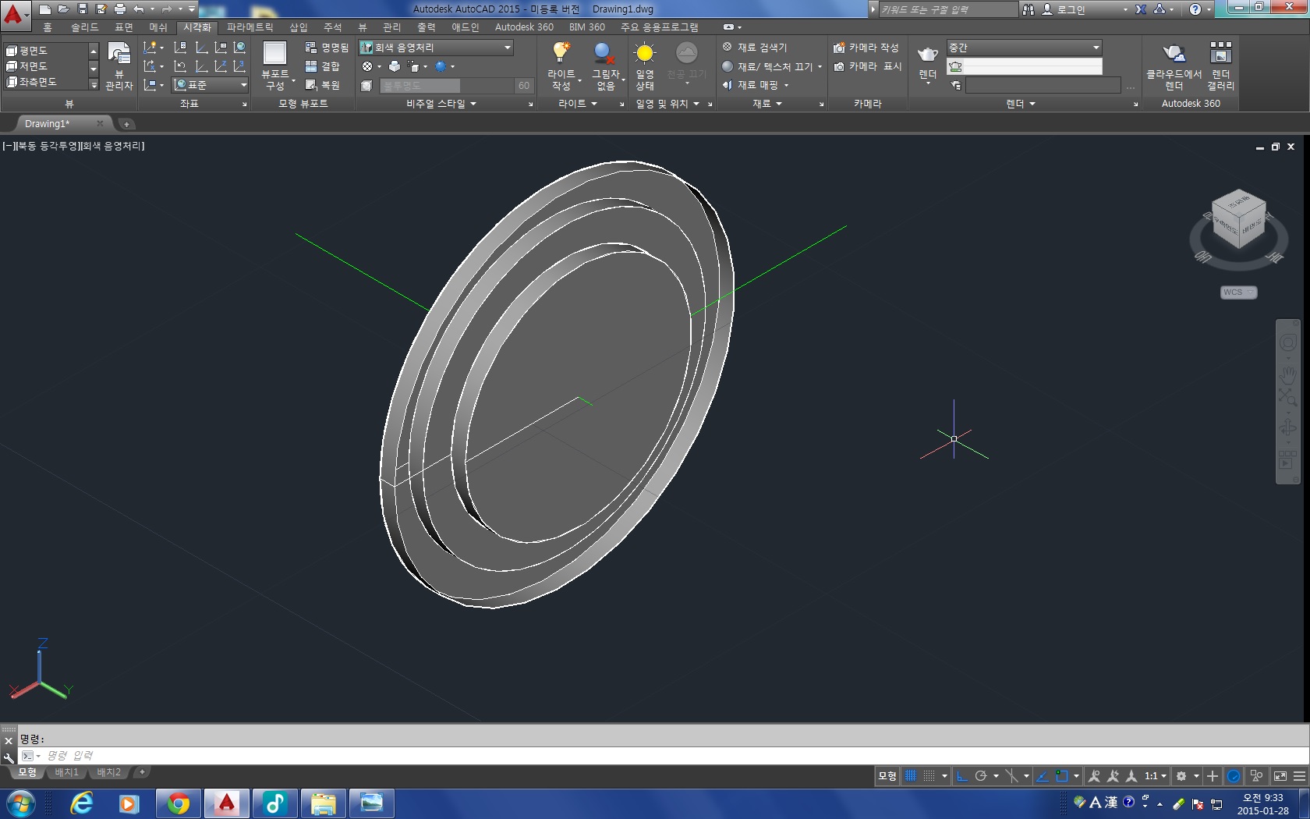Open the 뷰 관리자 view manager
The width and height of the screenshot is (1310, 819).
tap(119, 55)
